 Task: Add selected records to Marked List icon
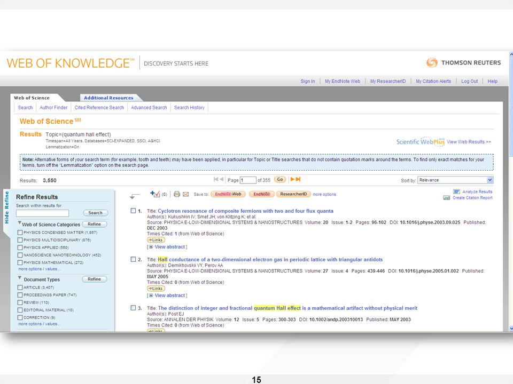[155, 194]
